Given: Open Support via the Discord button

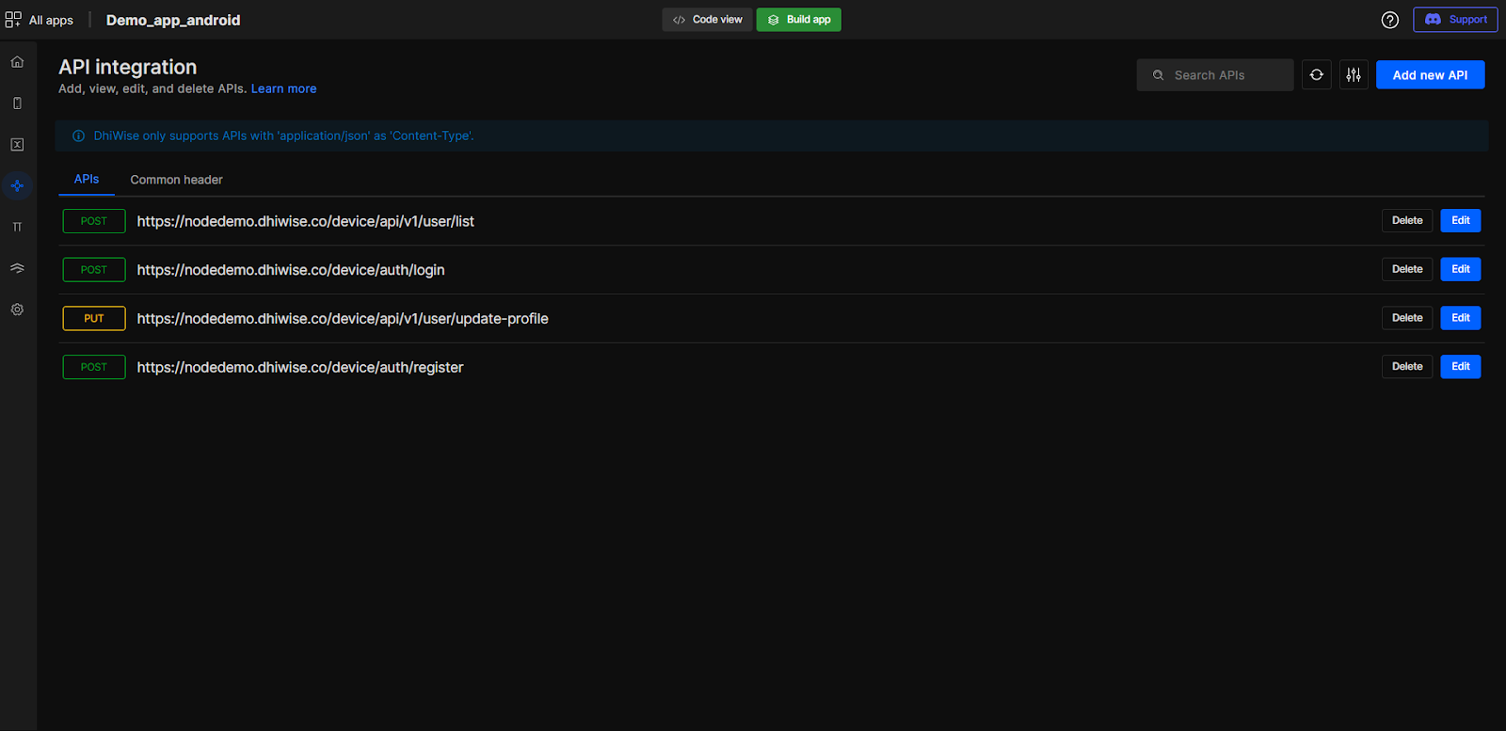Looking at the screenshot, I should (1454, 20).
